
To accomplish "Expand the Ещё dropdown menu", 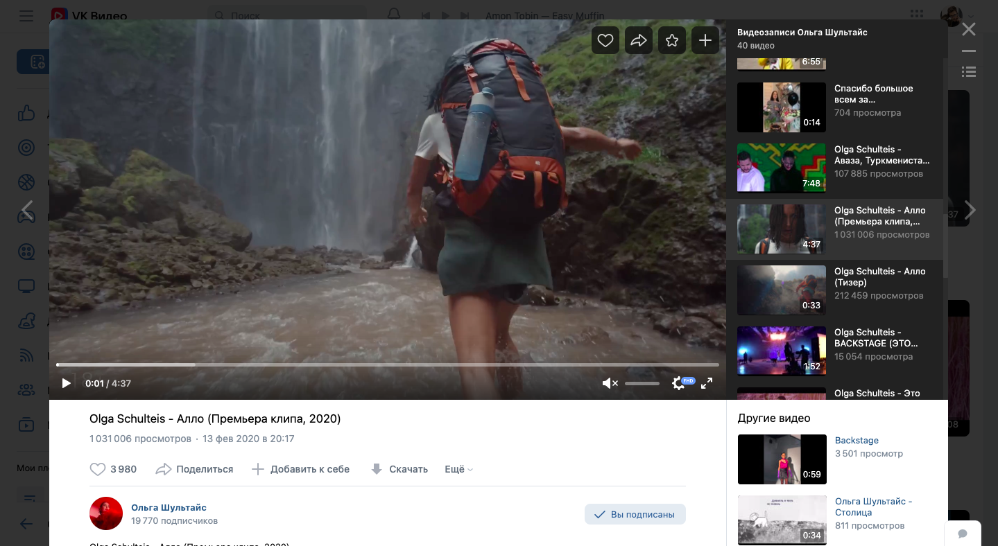I will [x=458, y=469].
